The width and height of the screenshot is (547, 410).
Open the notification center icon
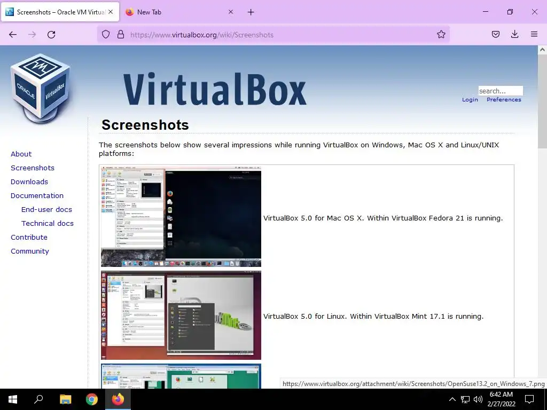click(529, 399)
